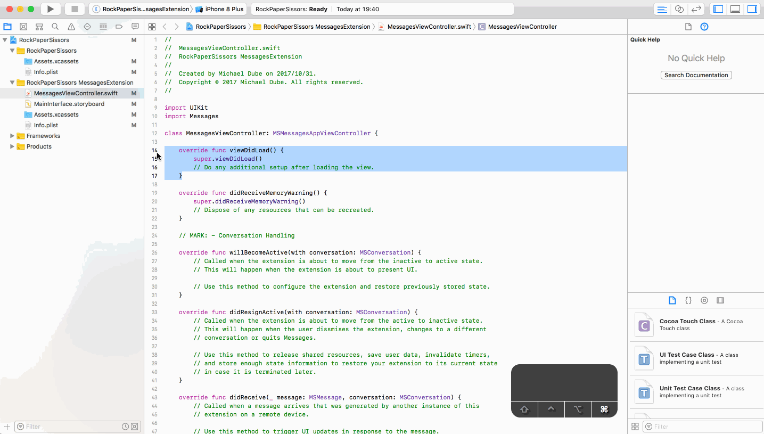Screen dimensions: 764x434
Task: Open MainInterface.storyboard in the navigator
Action: 69,104
